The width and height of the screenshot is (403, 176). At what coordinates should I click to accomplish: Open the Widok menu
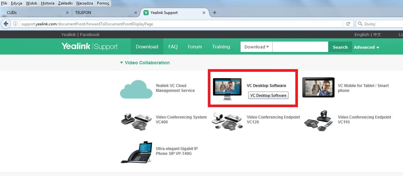coord(32,3)
